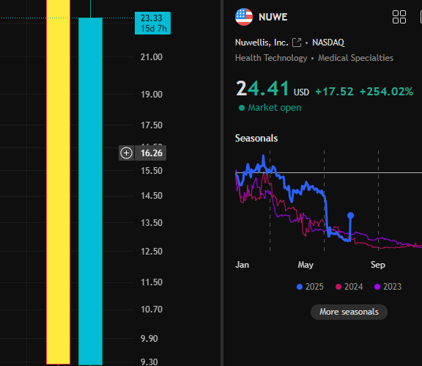This screenshot has height=366, width=422.
Task: Click the 14.50 price axis label
Action: coord(152,196)
